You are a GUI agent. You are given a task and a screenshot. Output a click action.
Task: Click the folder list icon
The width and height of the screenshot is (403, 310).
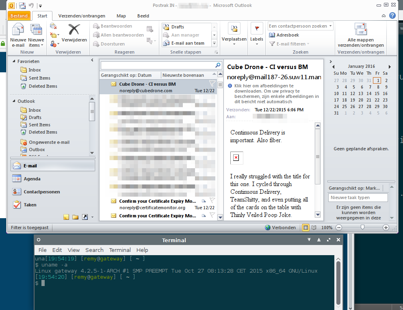coord(75,217)
